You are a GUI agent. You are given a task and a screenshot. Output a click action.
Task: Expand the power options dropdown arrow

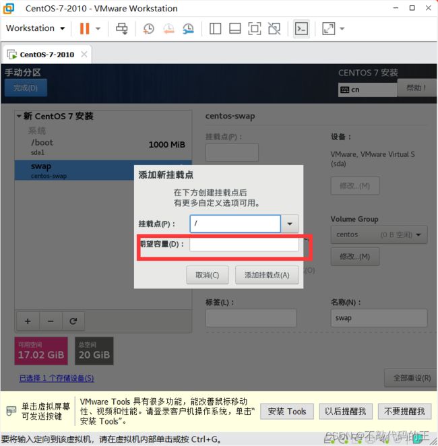click(x=98, y=28)
